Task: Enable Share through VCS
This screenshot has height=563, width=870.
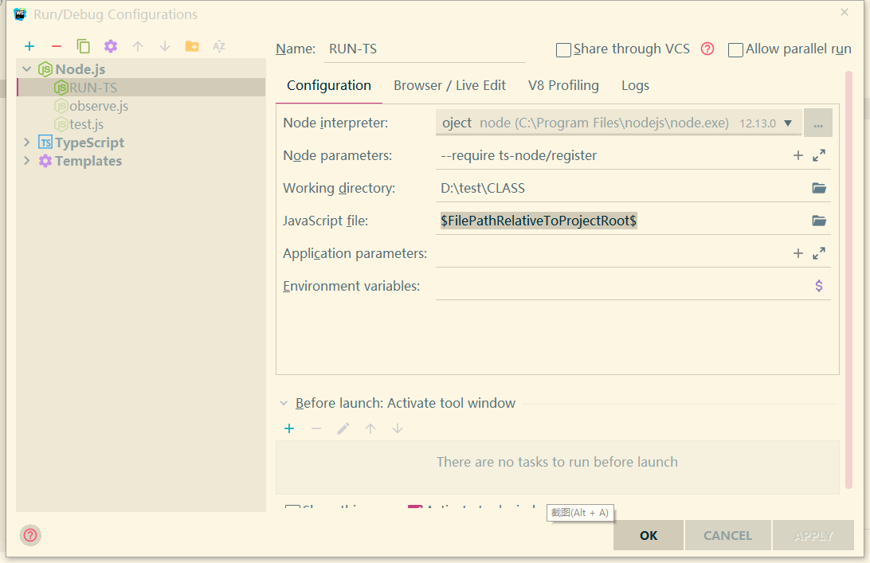Action: point(563,49)
